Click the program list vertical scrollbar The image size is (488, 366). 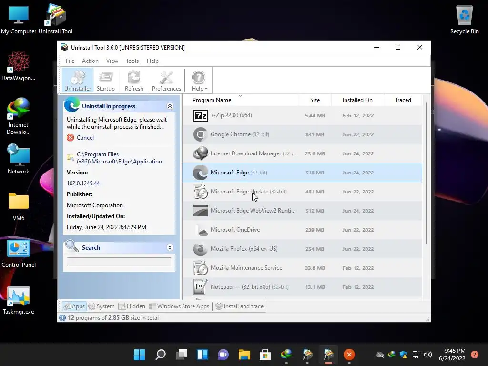point(426,173)
